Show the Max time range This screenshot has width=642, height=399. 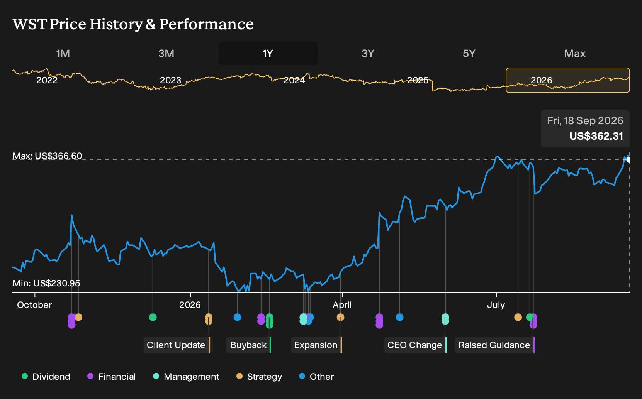[x=575, y=53]
